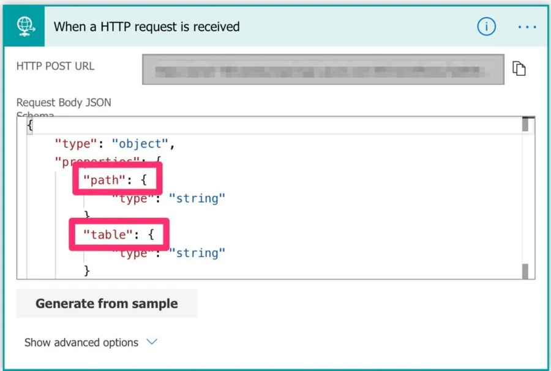Click the bottom of the schema editor scrollbar
Viewport: 551px width, 371px height.
click(525, 271)
